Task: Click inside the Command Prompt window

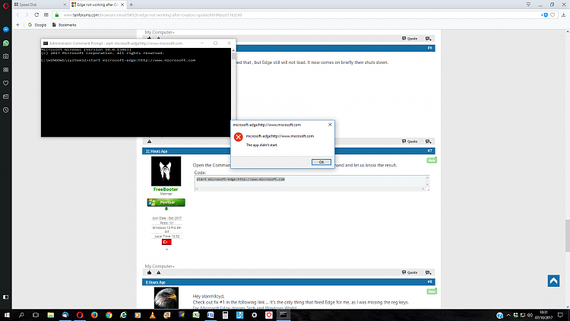Action: [x=135, y=92]
